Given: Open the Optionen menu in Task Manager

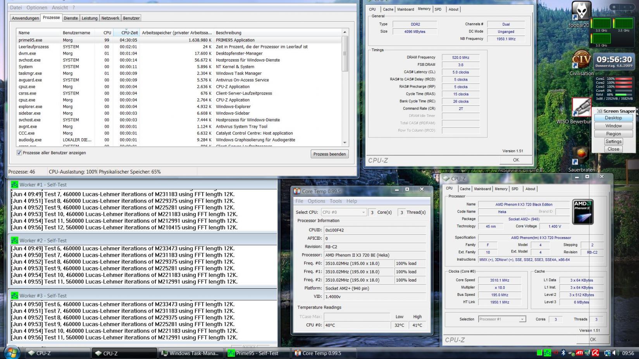Looking at the screenshot, I should coord(37,7).
